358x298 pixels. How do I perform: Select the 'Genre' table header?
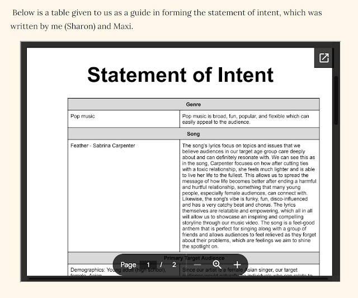point(194,104)
